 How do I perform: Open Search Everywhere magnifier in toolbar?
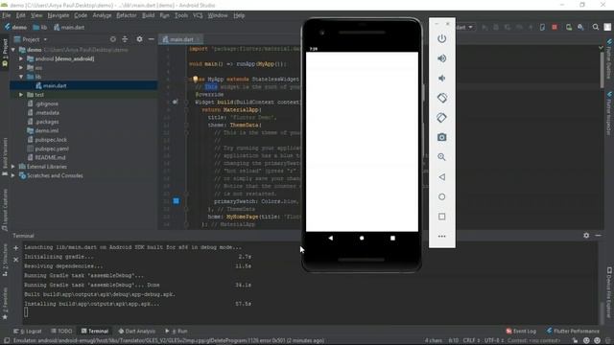click(x=595, y=27)
